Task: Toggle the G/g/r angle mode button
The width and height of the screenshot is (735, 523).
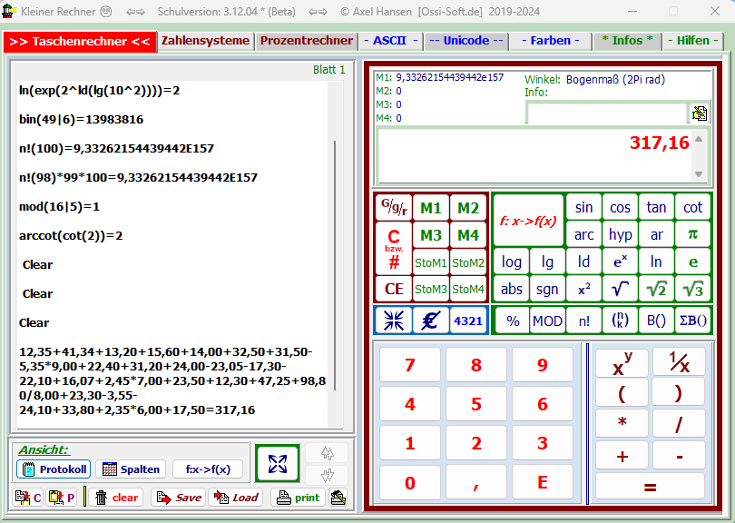Action: tap(394, 207)
